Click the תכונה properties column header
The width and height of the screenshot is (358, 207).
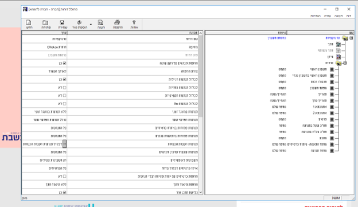133,33
